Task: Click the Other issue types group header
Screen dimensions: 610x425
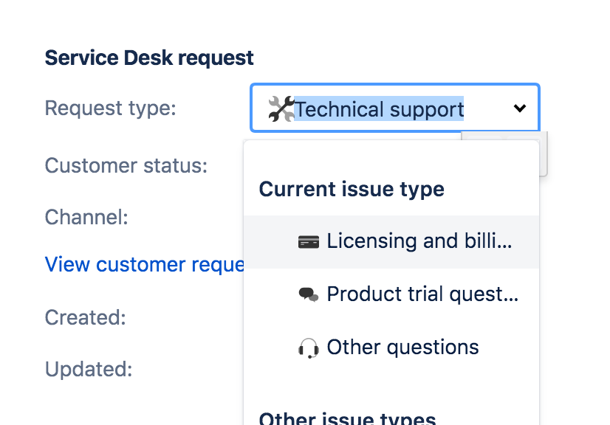Action: click(347, 418)
